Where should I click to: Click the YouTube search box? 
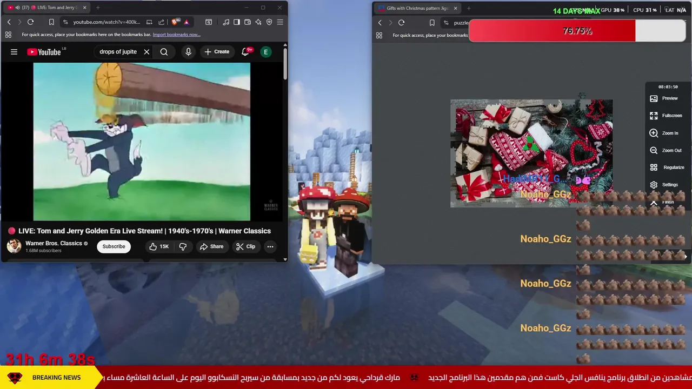(x=118, y=52)
